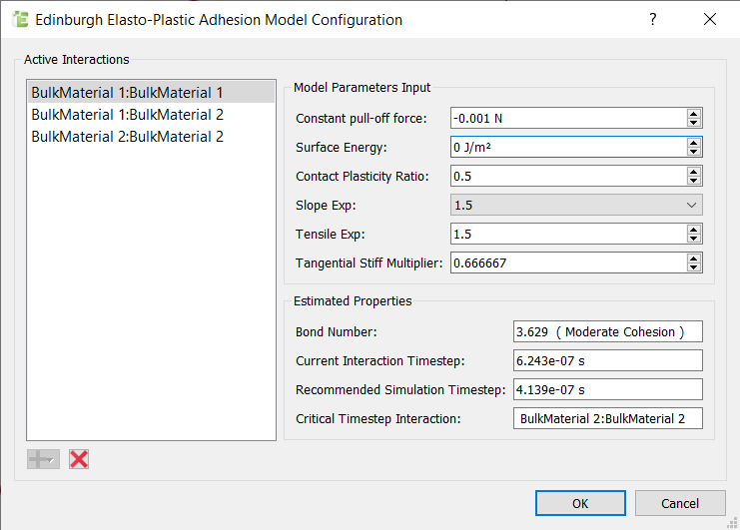Select BulkMaterial 1:BulkMaterial 2 interaction
740x530 pixels.
click(x=127, y=114)
